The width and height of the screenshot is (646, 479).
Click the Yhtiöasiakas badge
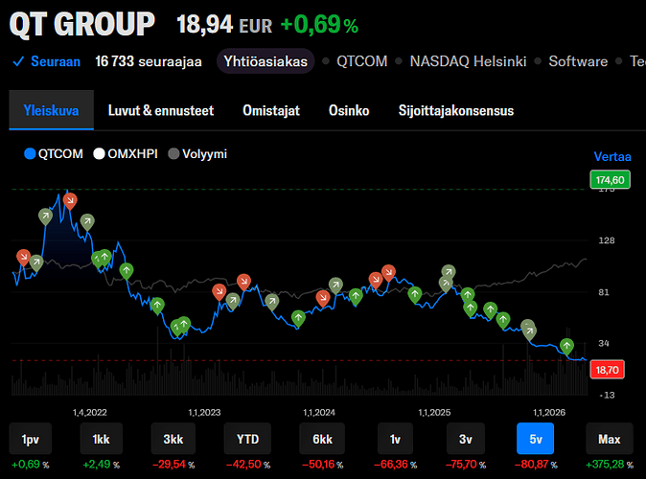[265, 61]
